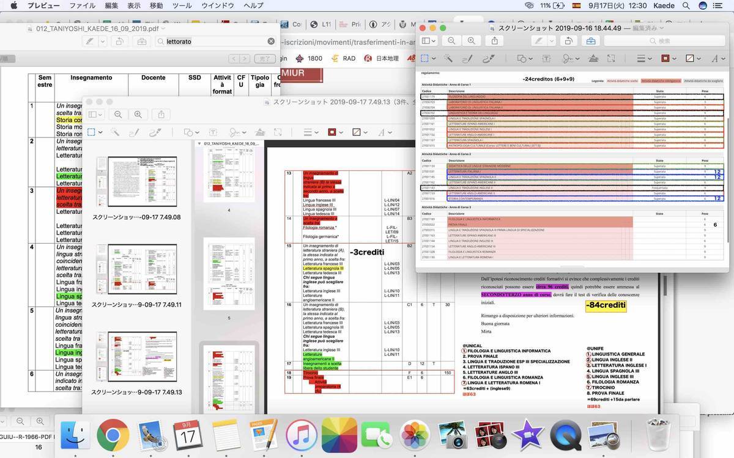Image resolution: width=734 pixels, height=458 pixels.
Task: Open RAD bookmark in browser
Action: (344, 59)
